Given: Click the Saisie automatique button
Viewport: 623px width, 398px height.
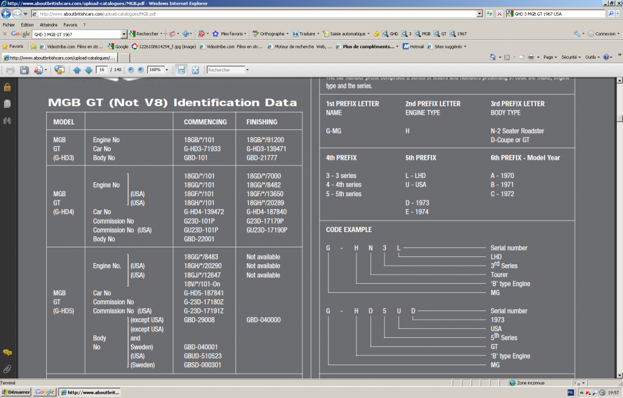Looking at the screenshot, I should 346,34.
